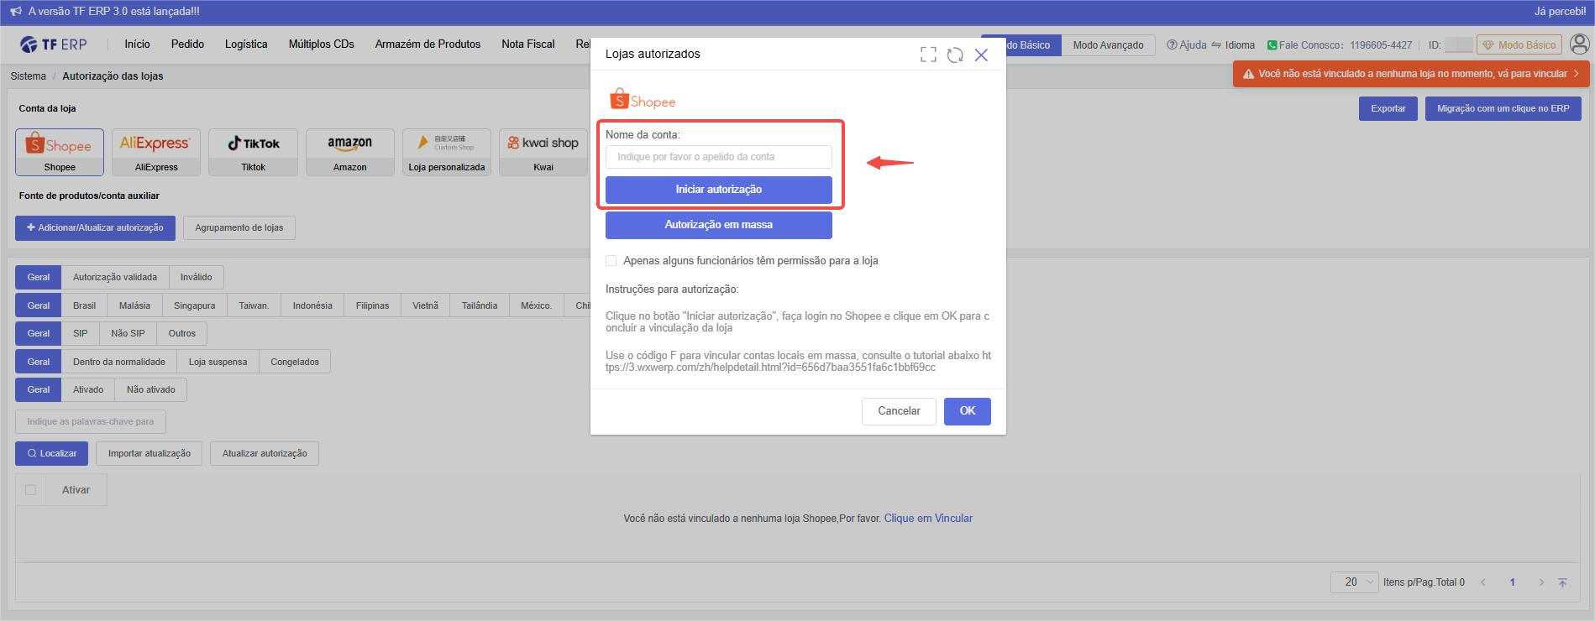Select the Não ativado tab
1595x621 pixels.
click(151, 389)
